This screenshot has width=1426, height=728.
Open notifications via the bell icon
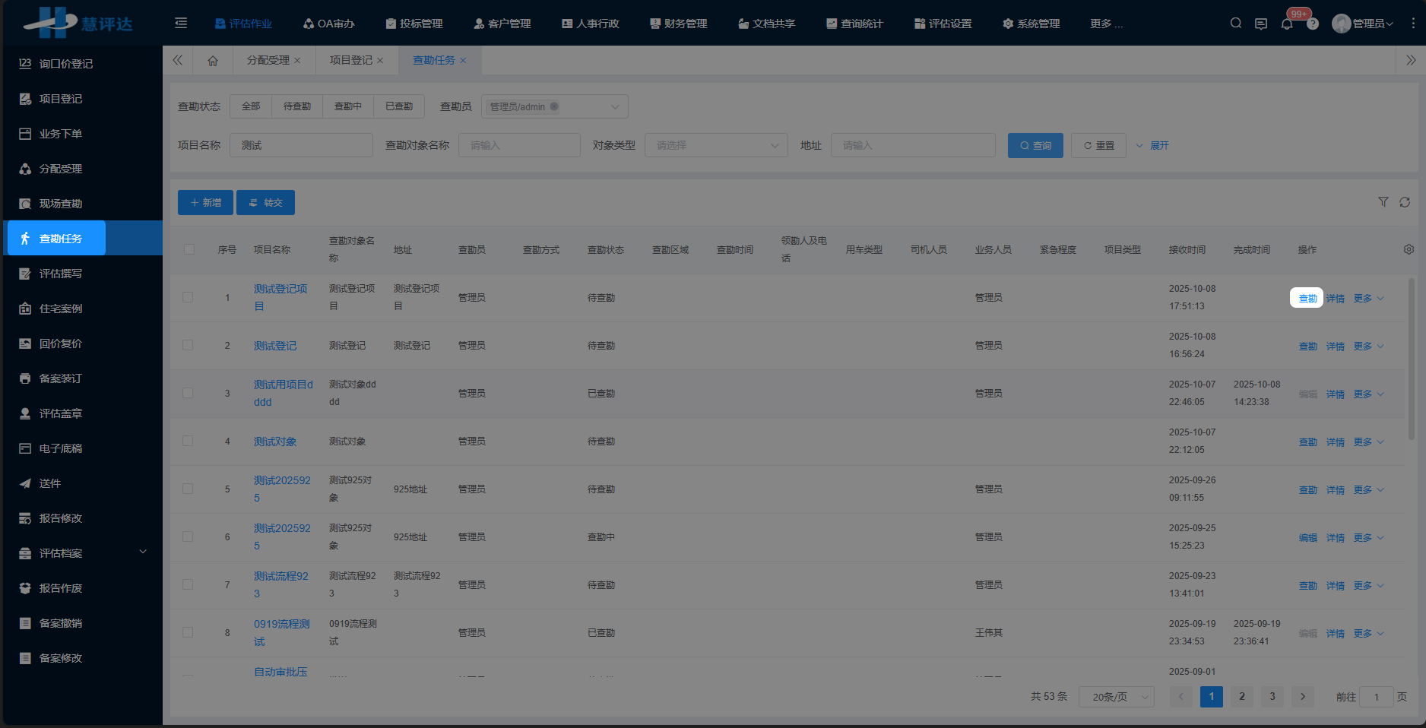click(1287, 23)
